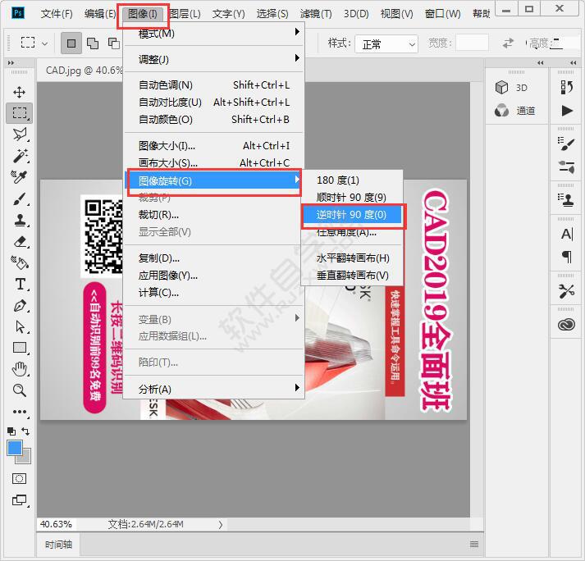
Task: Select the Move tool
Action: (19, 92)
